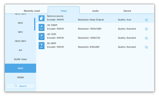
Task: Select HEVC MKV format in sidebar
Action: [20, 41]
